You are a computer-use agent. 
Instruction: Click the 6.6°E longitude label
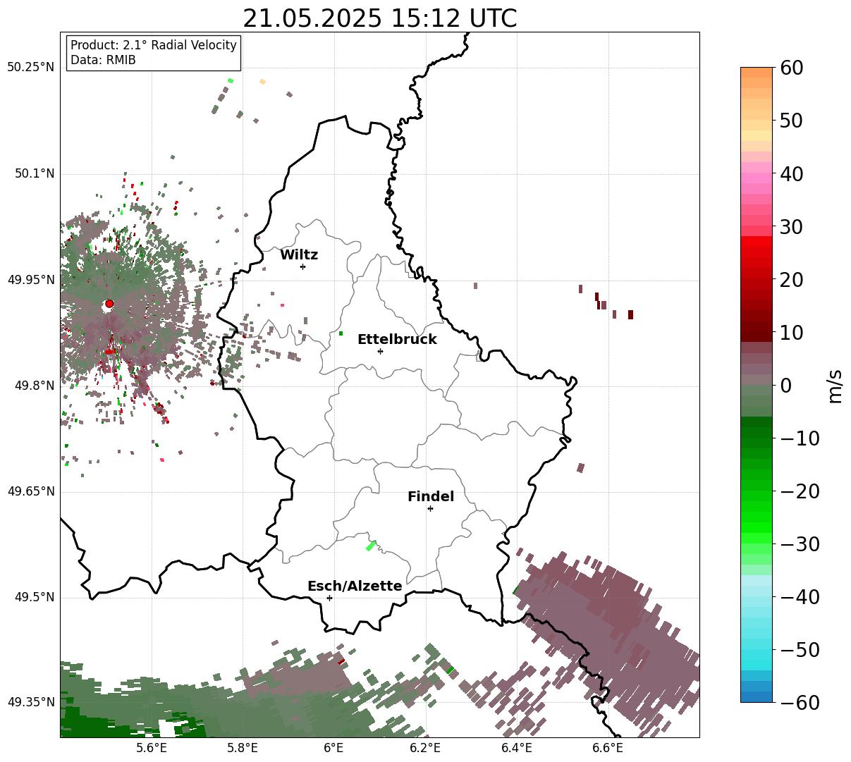(607, 748)
